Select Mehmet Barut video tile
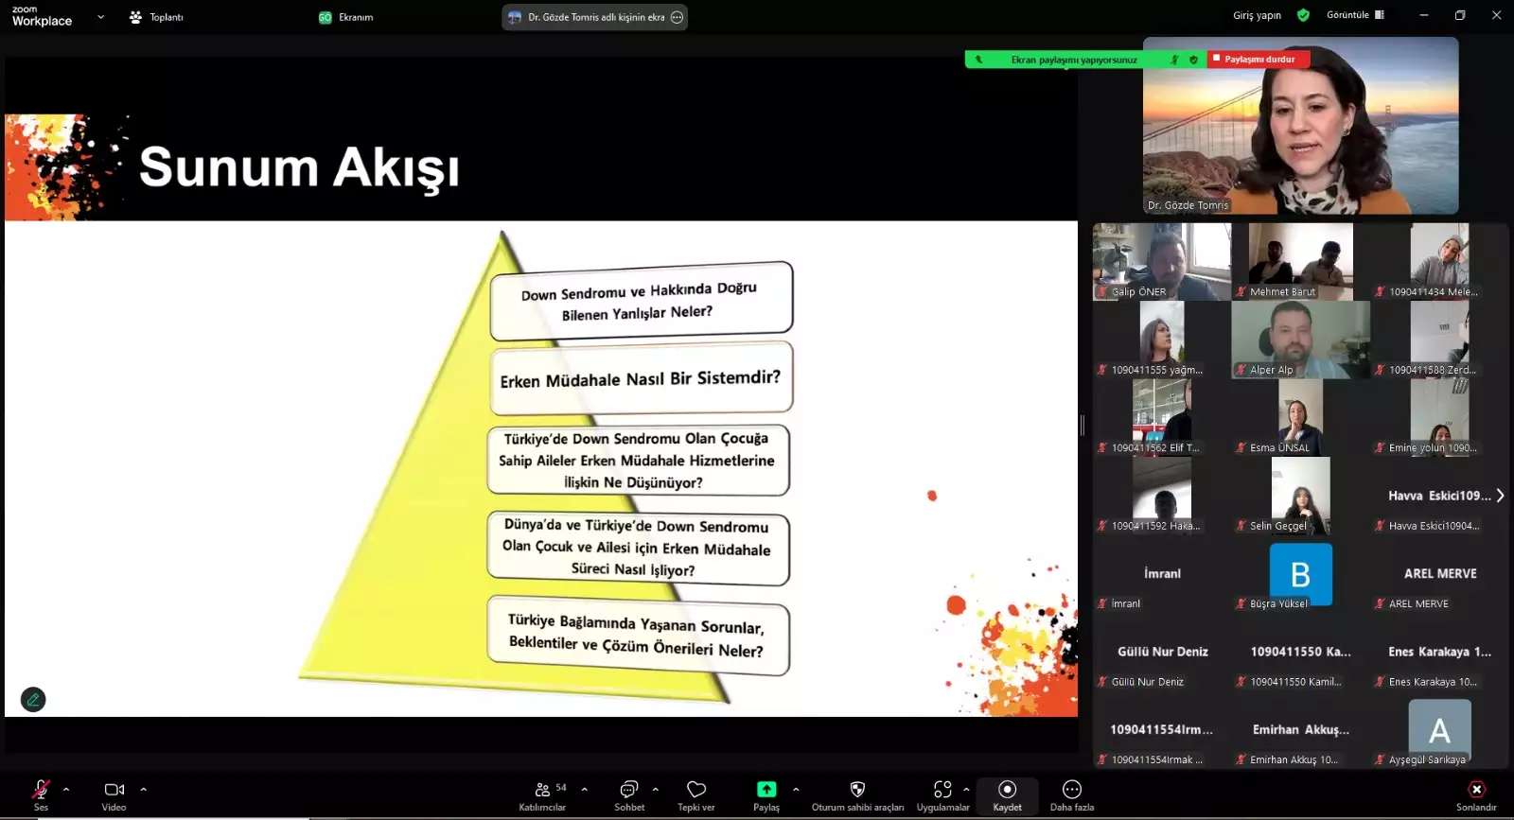 [x=1300, y=262]
